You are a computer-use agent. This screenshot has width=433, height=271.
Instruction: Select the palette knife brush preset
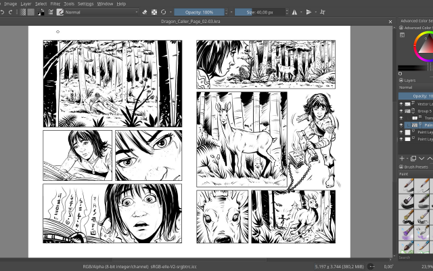point(421,232)
